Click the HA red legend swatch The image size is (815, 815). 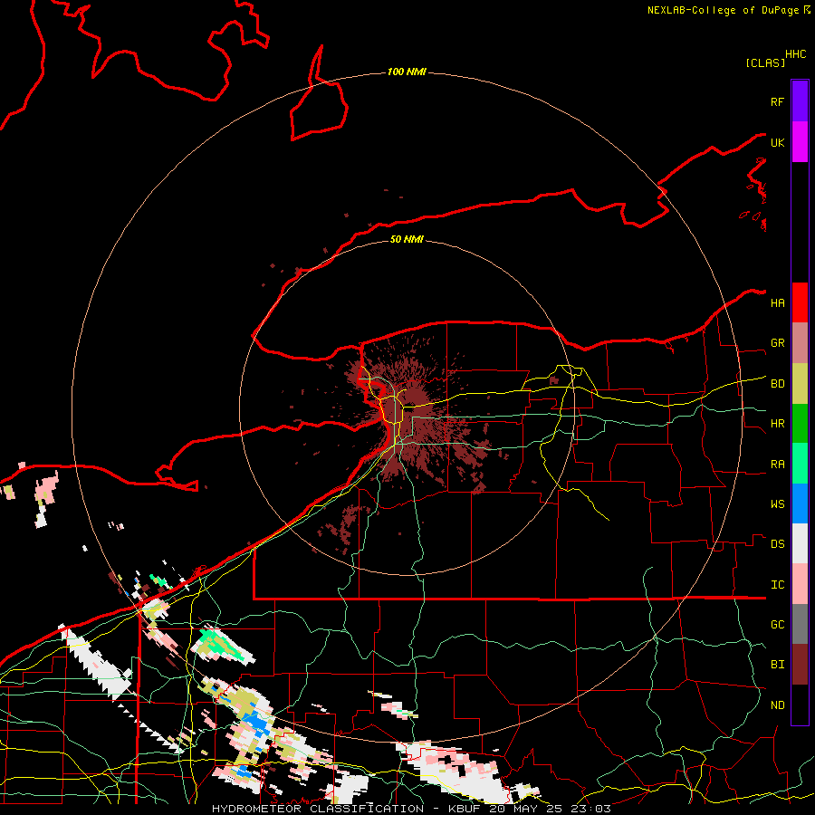tap(800, 302)
